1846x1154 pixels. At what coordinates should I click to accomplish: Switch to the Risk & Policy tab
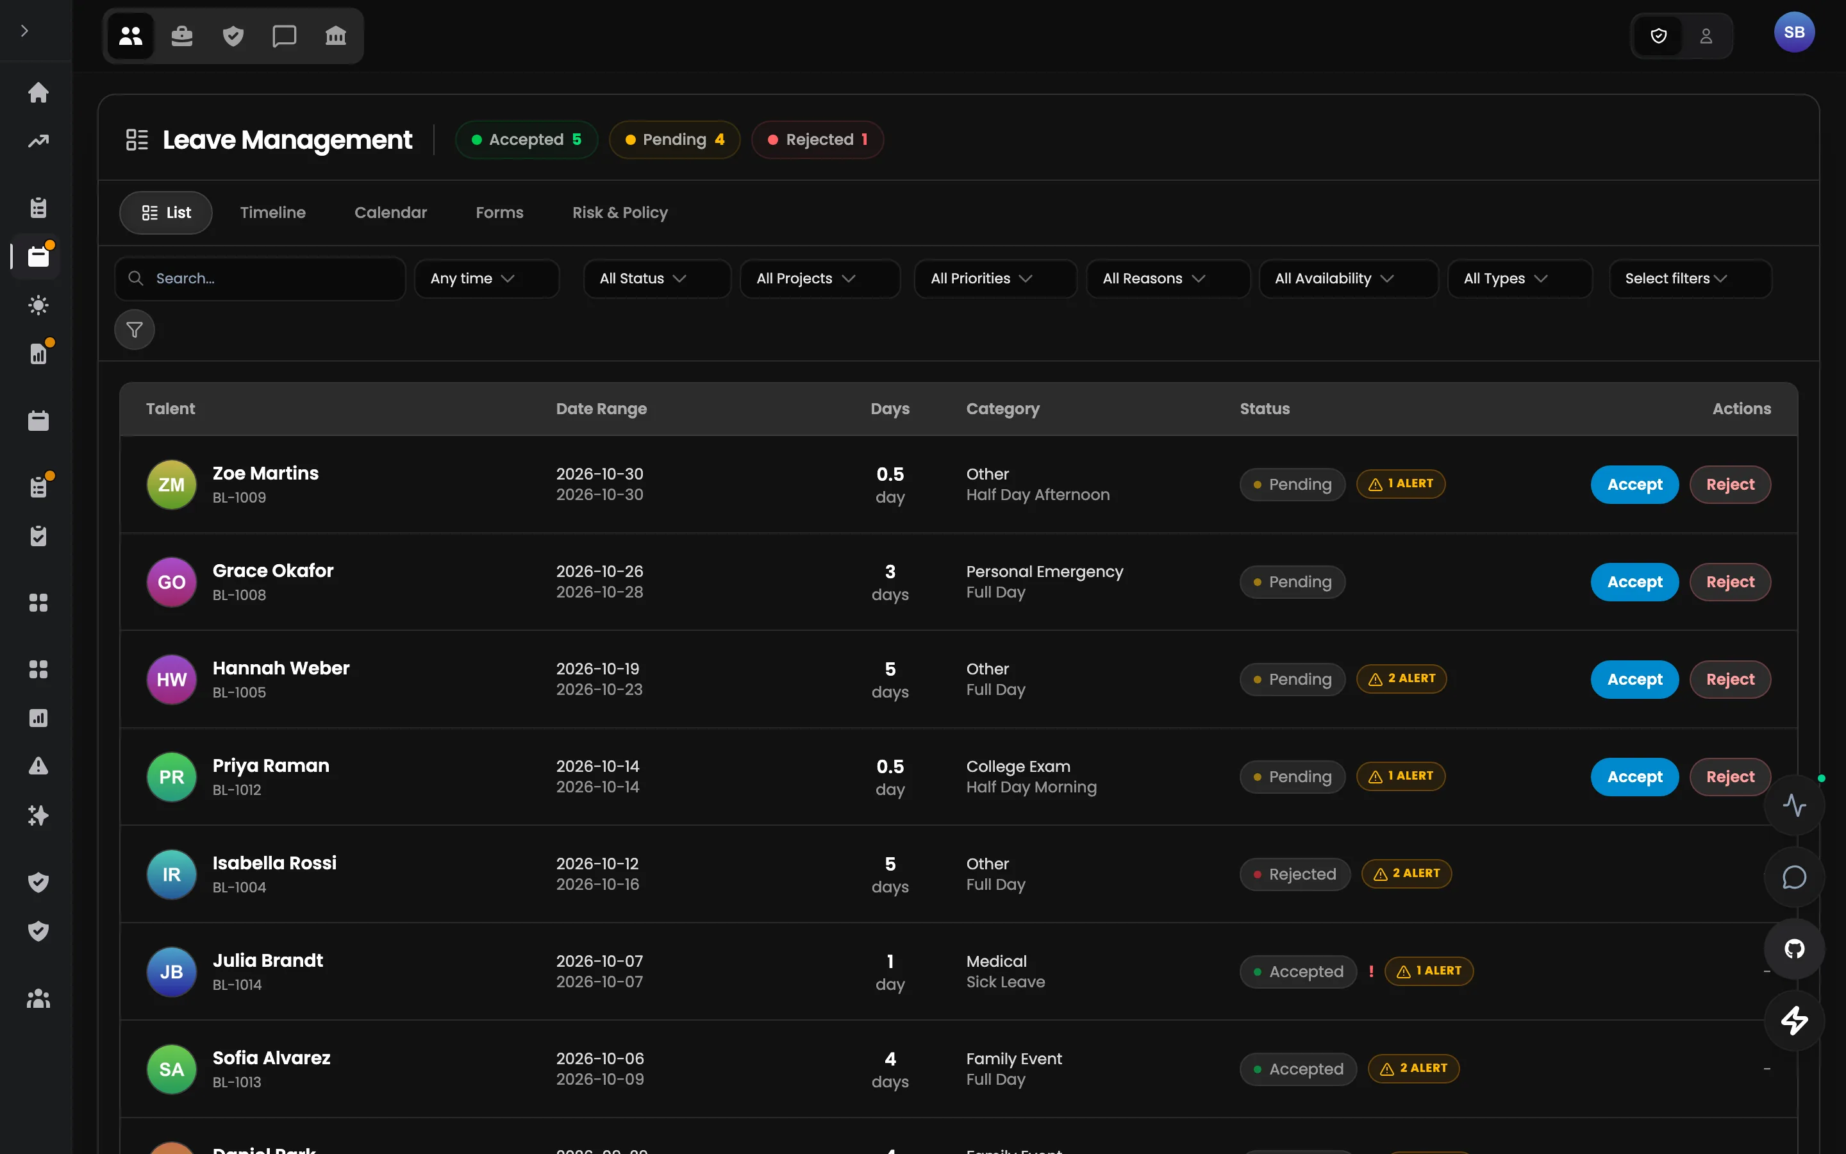tap(620, 213)
